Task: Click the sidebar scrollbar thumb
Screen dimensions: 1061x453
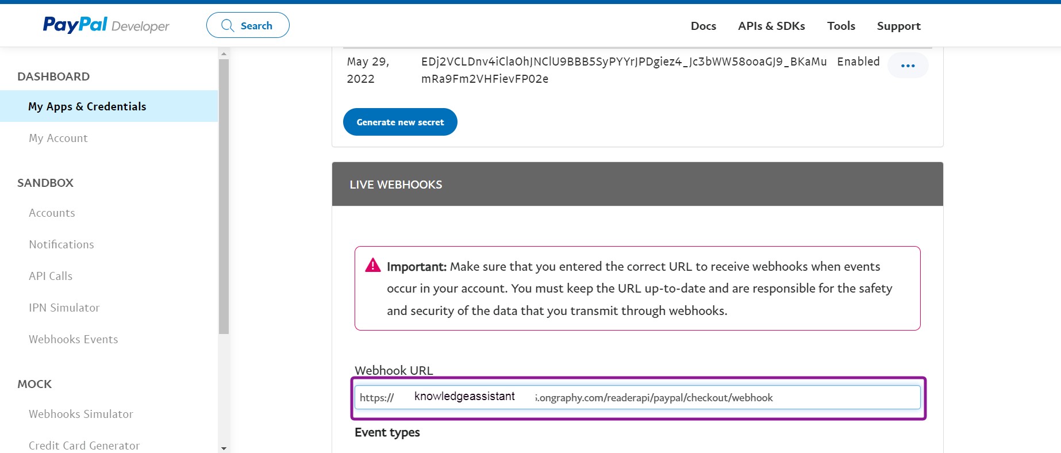Action: tap(224, 196)
